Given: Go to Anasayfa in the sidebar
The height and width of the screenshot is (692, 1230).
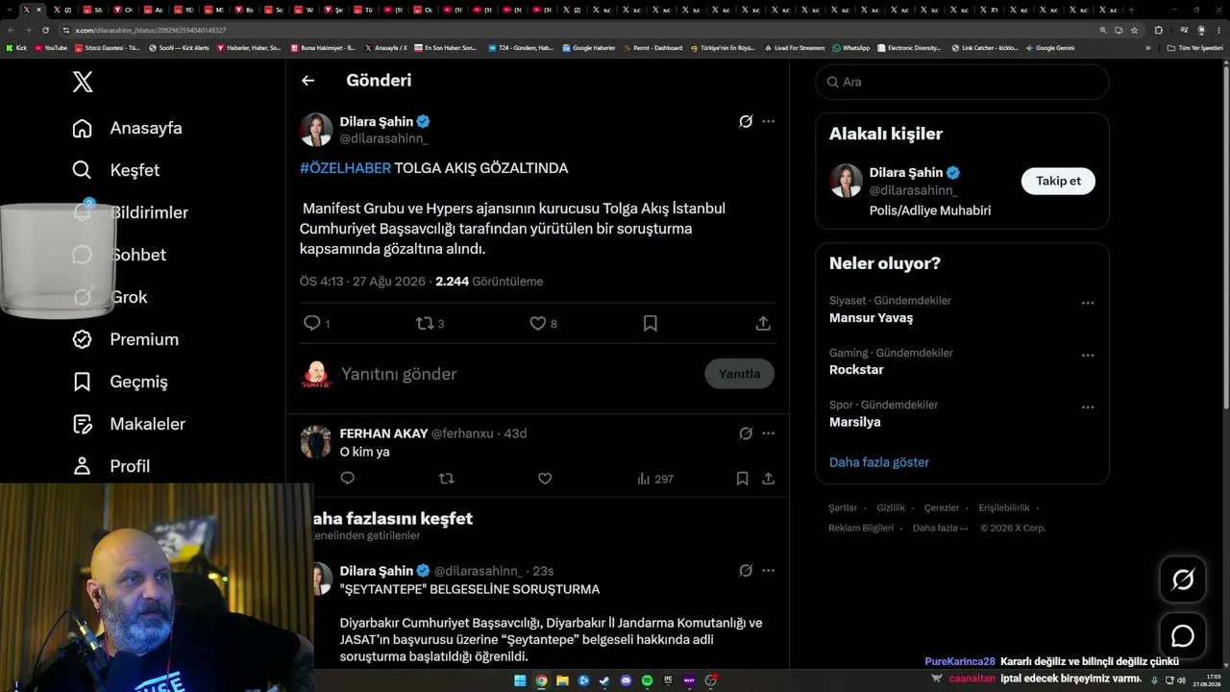Looking at the screenshot, I should click(127, 128).
